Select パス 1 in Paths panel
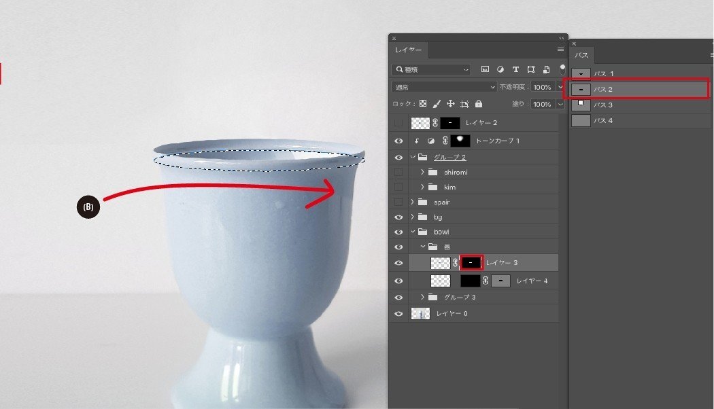Image resolution: width=714 pixels, height=409 pixels. pos(640,73)
